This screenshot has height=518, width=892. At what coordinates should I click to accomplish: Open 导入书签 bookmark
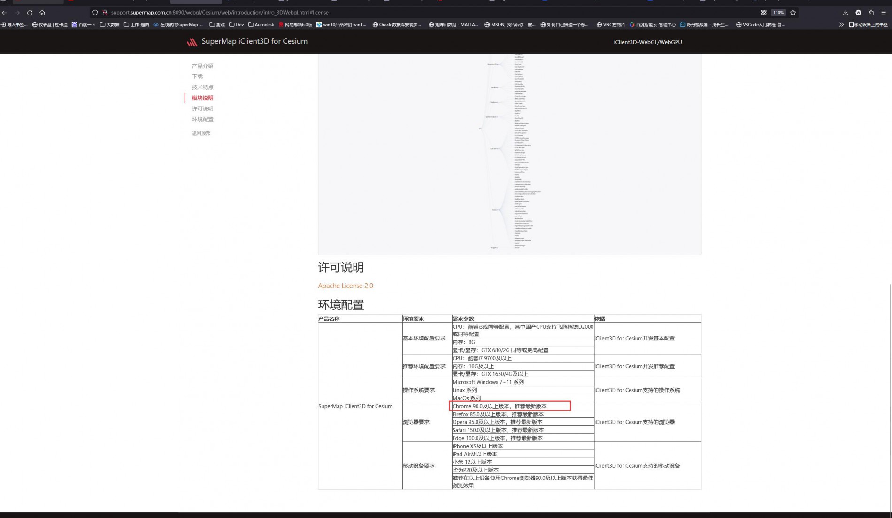pos(14,24)
